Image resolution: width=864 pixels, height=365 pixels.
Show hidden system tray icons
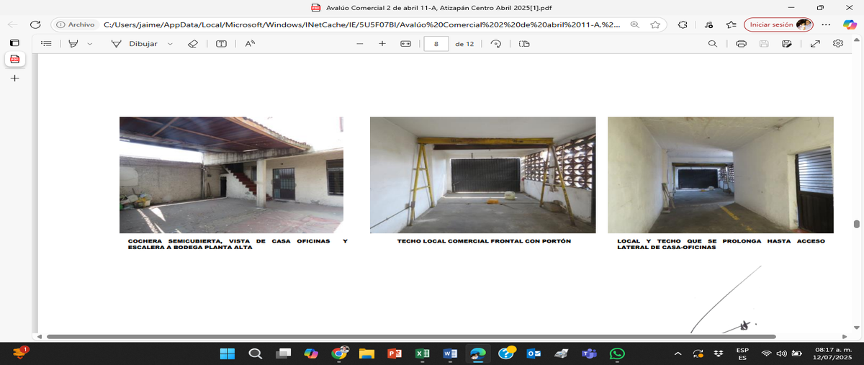pyautogui.click(x=678, y=353)
